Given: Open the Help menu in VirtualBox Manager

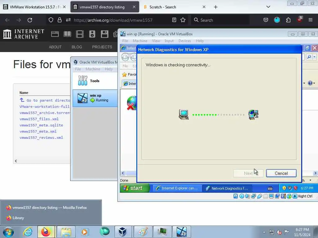Looking at the screenshot, I should click(109, 69).
